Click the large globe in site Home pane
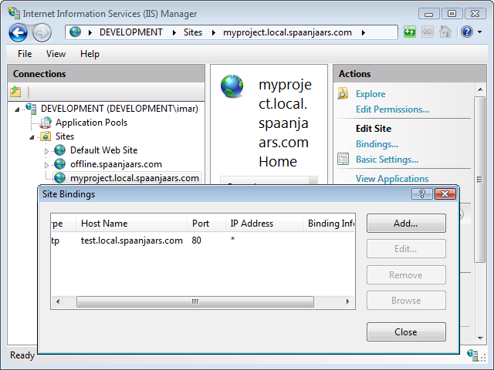This screenshot has width=494, height=370. coord(232,86)
